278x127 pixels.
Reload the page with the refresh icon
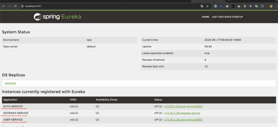pyautogui.click(x=15, y=6)
